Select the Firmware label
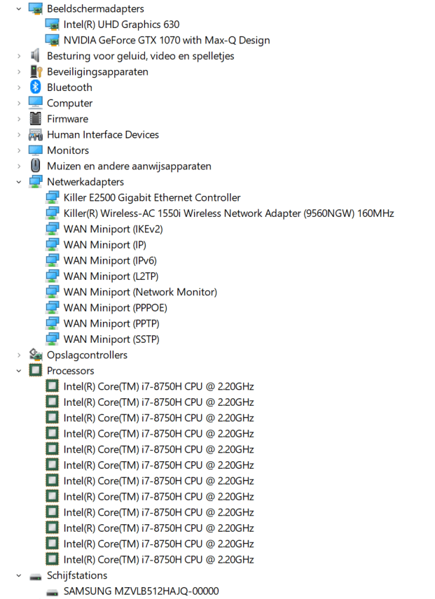 [68, 119]
